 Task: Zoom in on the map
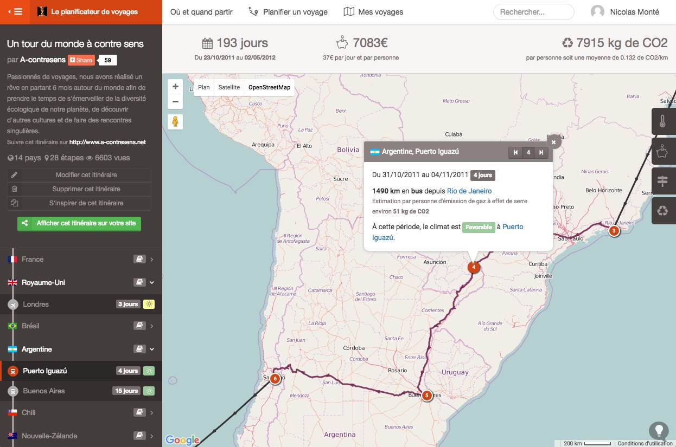click(175, 87)
